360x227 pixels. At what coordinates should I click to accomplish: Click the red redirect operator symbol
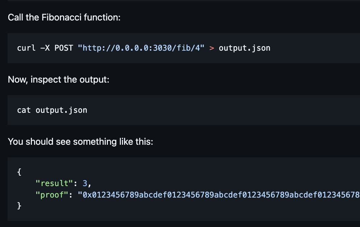click(211, 48)
